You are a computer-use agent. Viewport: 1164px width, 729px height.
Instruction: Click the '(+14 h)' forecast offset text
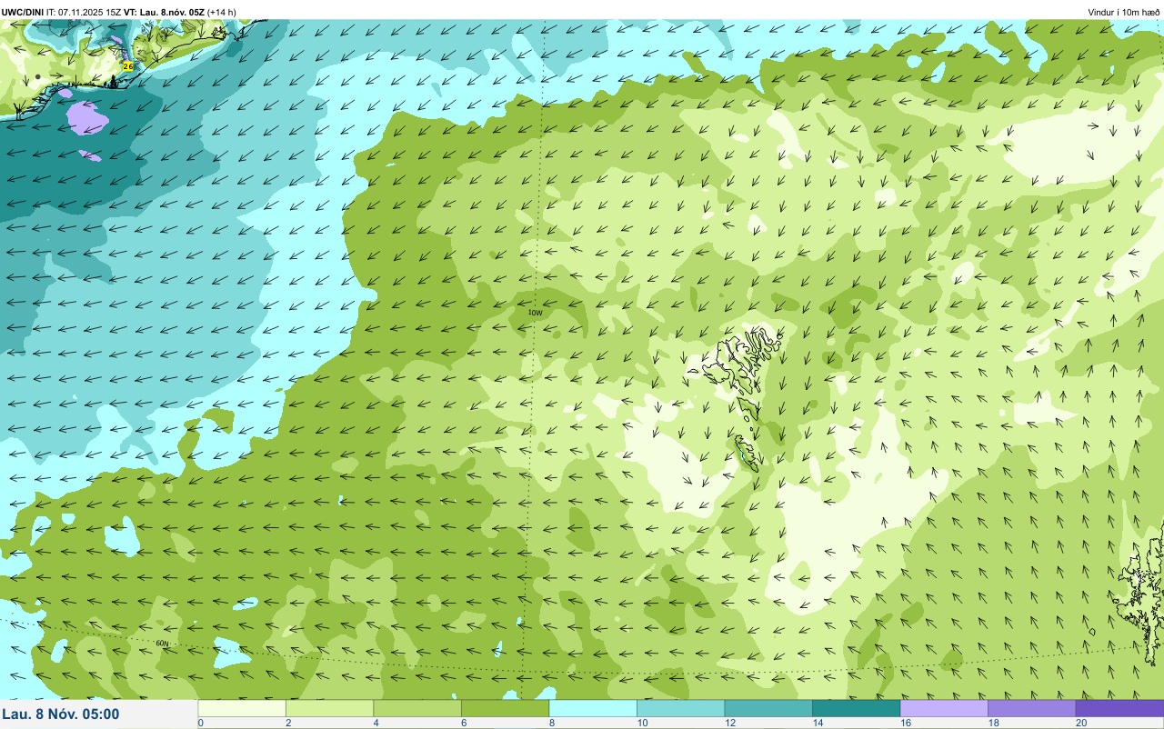pyautogui.click(x=222, y=12)
